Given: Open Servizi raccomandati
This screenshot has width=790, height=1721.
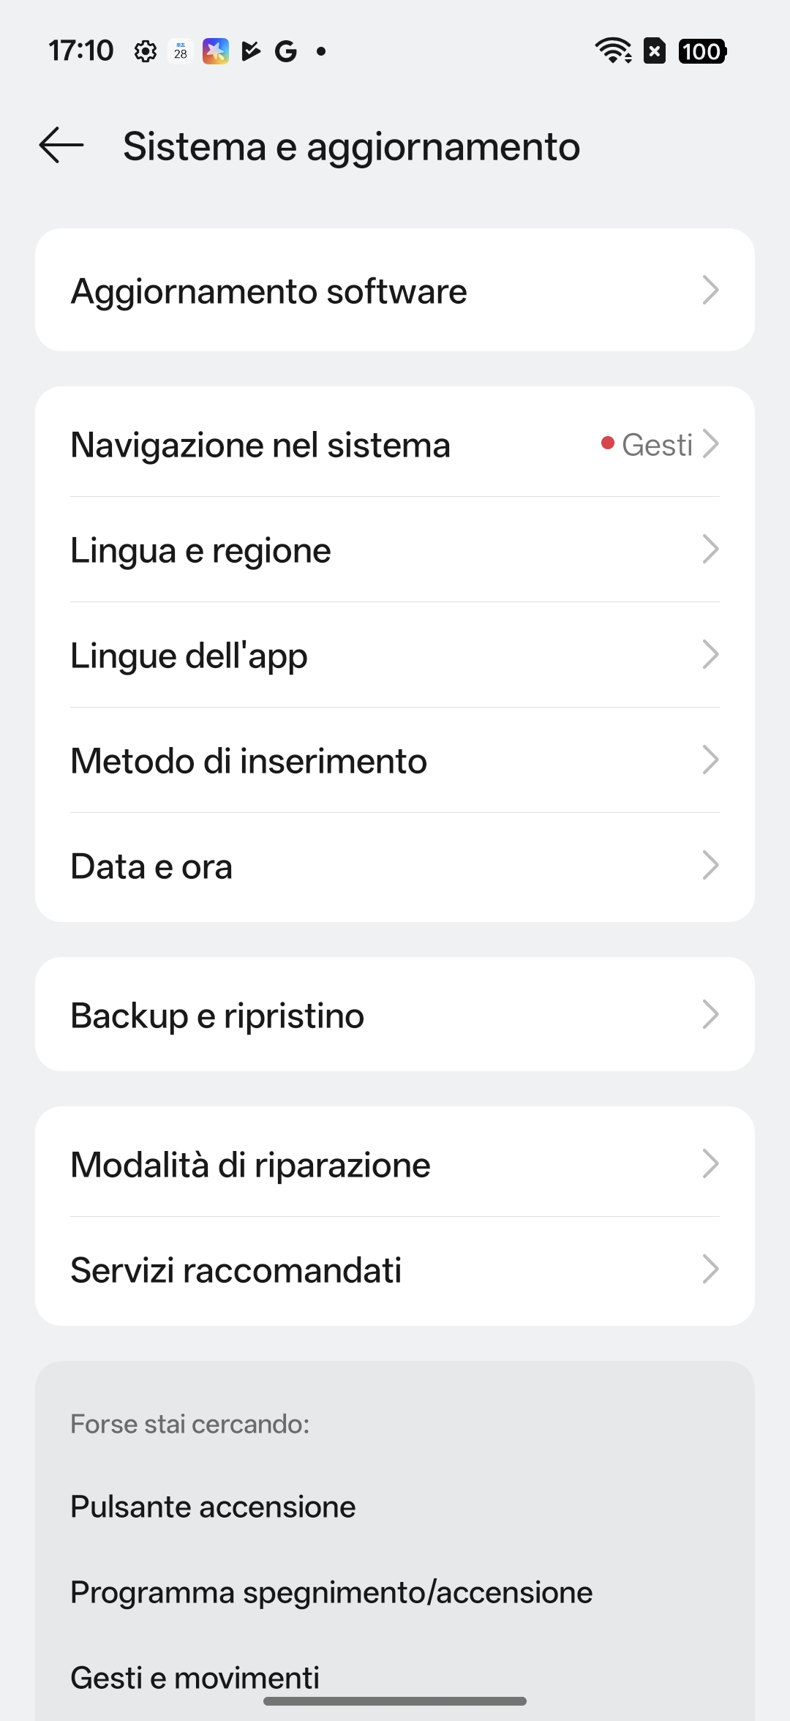Looking at the screenshot, I should tap(395, 1270).
